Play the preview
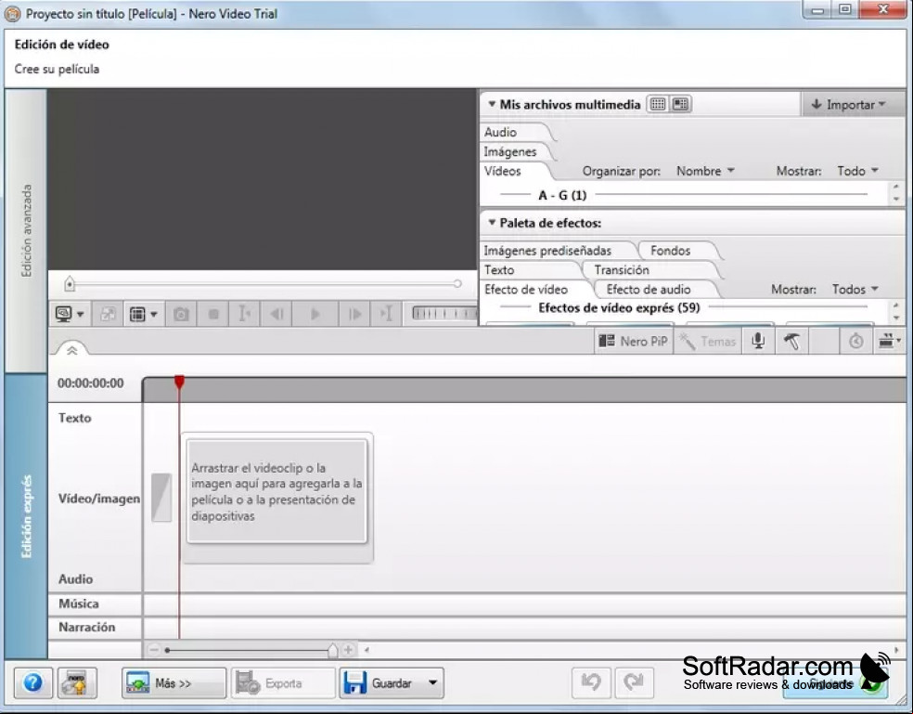913x714 pixels. [x=315, y=314]
